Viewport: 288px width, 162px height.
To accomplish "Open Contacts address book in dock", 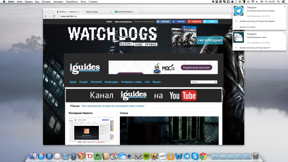I will point(106,156).
